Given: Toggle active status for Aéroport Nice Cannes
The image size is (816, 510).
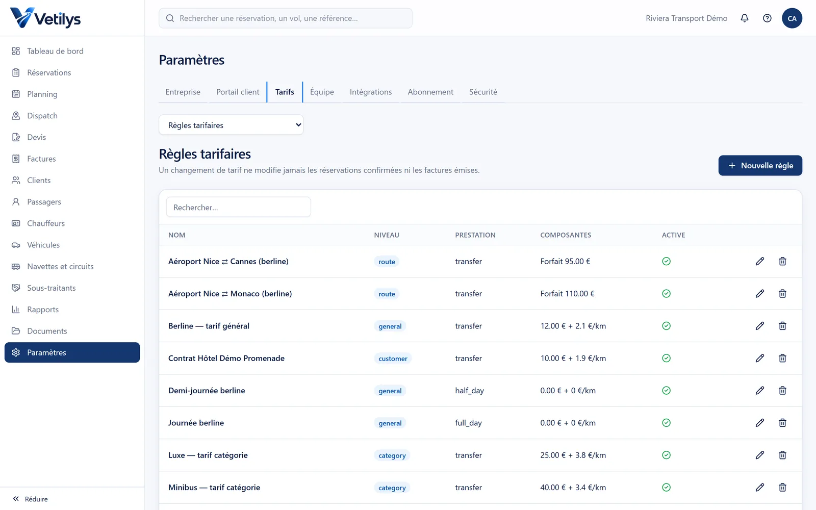Looking at the screenshot, I should (666, 261).
